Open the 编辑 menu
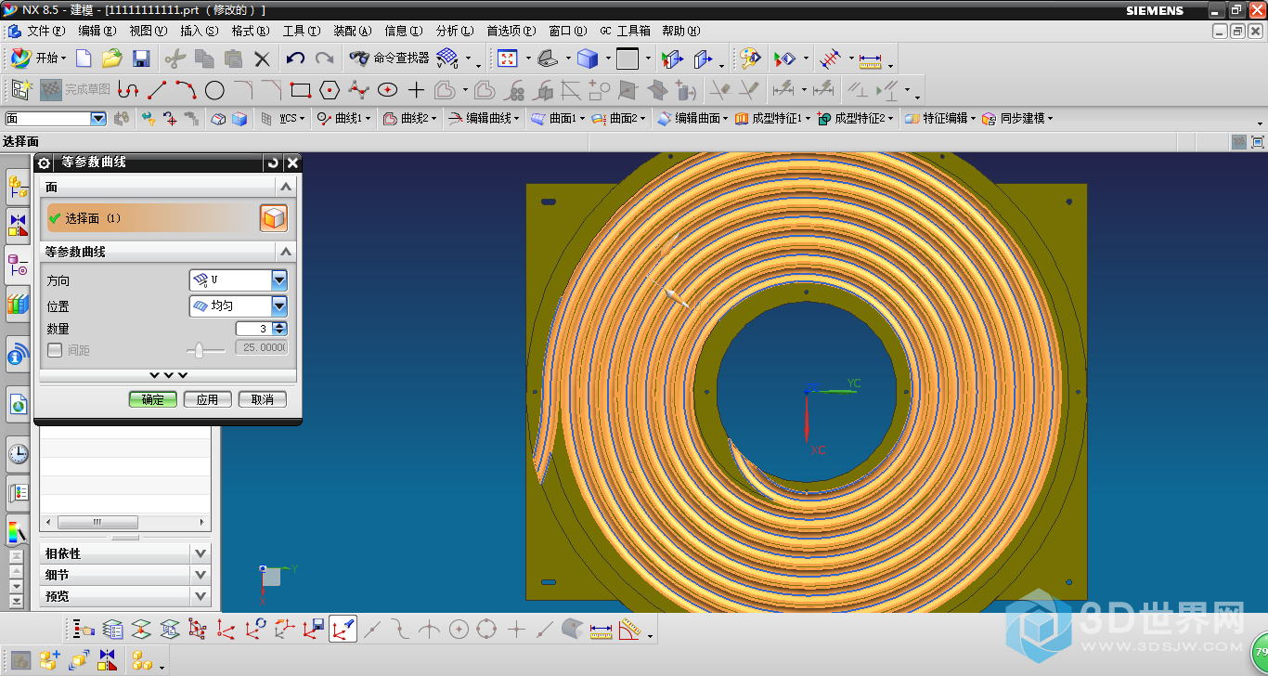Viewport: 1268px width, 676px height. (x=97, y=31)
